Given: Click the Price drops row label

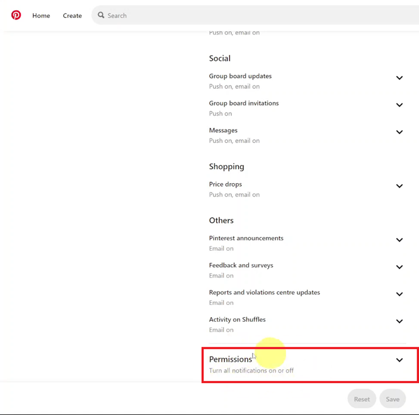Looking at the screenshot, I should (225, 184).
